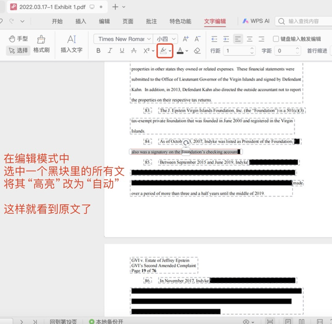Click the font color swatch letter A
Screen dimensions: 332x324
pos(180,51)
